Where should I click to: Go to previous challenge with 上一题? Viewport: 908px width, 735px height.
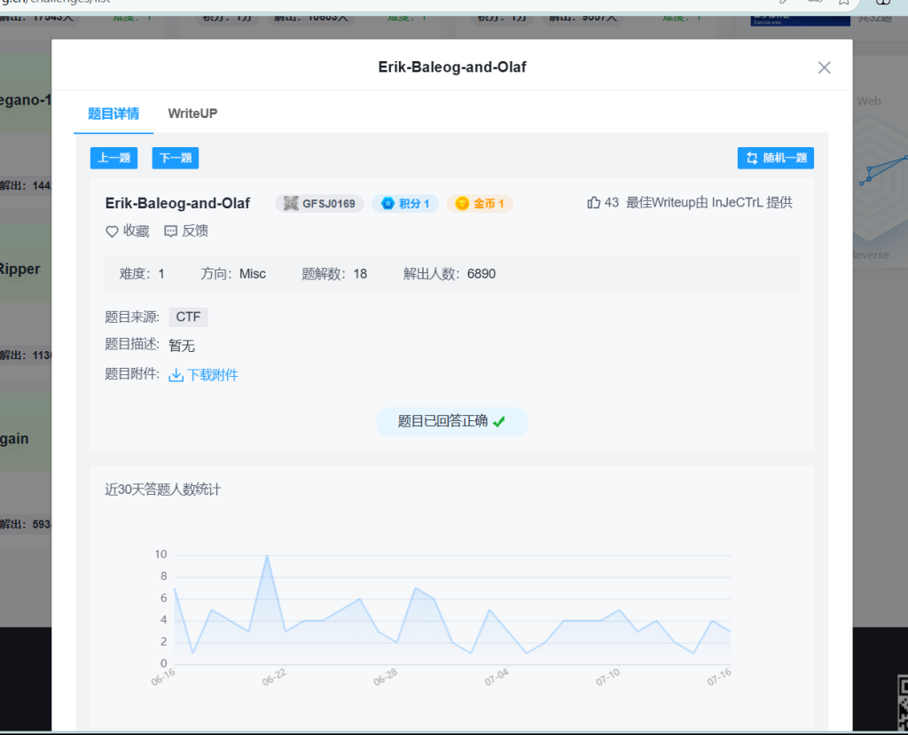click(x=113, y=158)
